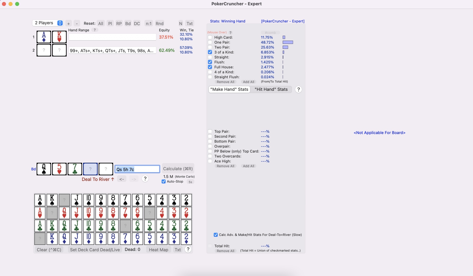Uncheck the Flush stat
The image size is (473, 276).
210,62
